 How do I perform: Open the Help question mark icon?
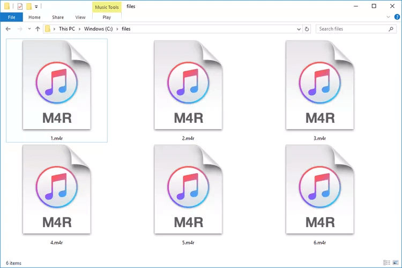[396, 17]
